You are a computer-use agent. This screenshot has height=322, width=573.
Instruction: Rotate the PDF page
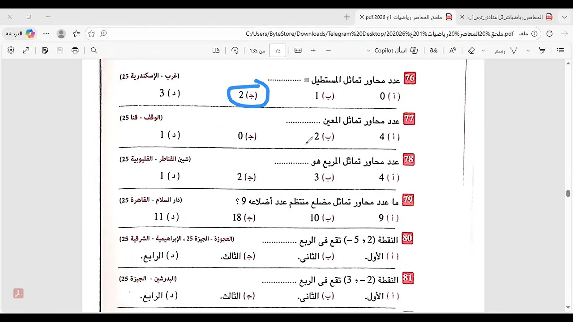(235, 51)
